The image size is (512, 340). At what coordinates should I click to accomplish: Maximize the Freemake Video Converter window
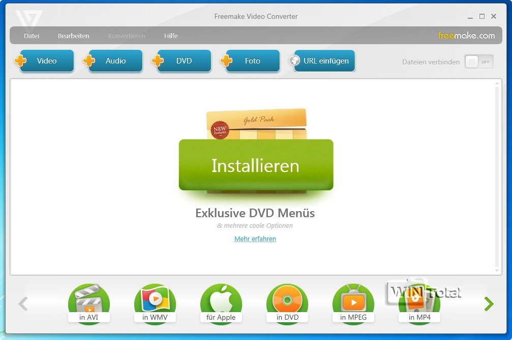click(x=482, y=16)
